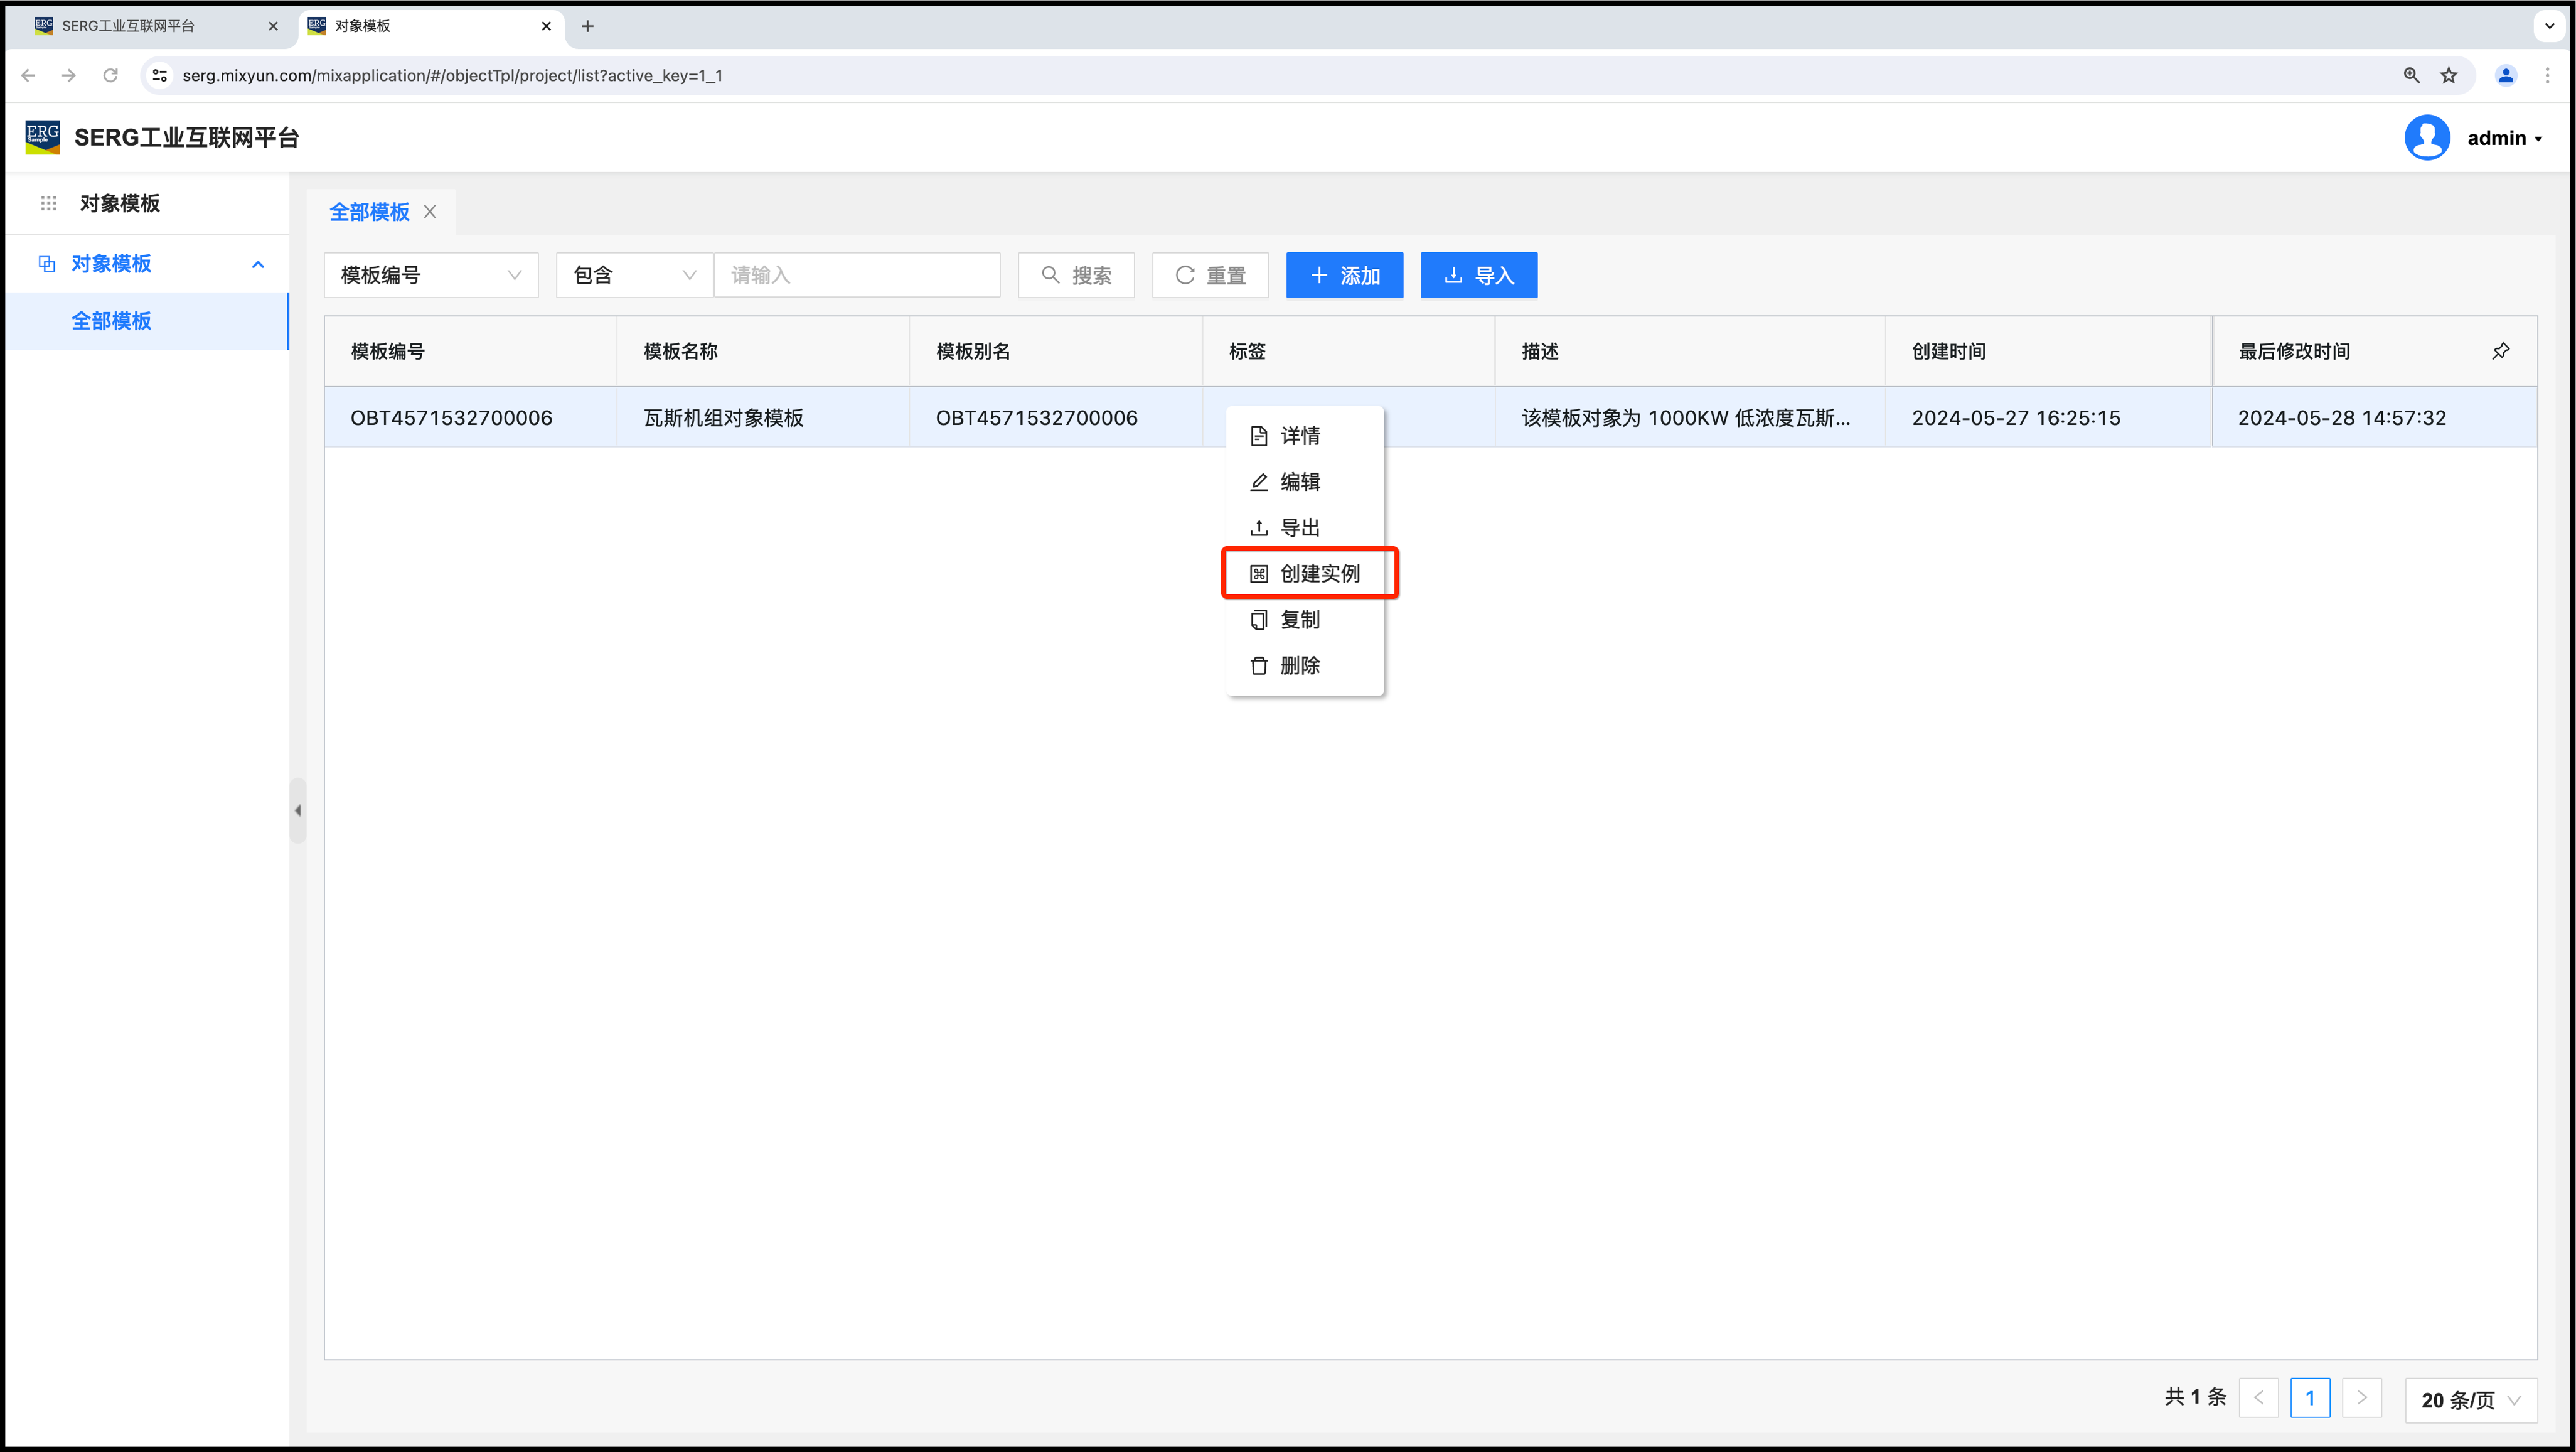2576x1452 pixels.
Task: Collapse the 对象模板 sidebar menu group
Action: (x=257, y=264)
